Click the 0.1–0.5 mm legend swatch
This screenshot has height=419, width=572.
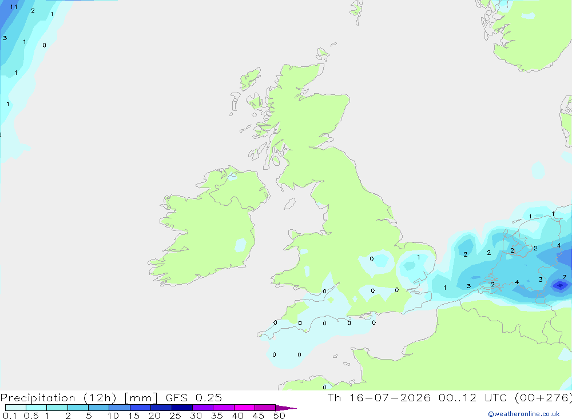pos(15,408)
